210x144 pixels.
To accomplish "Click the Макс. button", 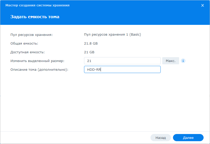I will (170, 61).
